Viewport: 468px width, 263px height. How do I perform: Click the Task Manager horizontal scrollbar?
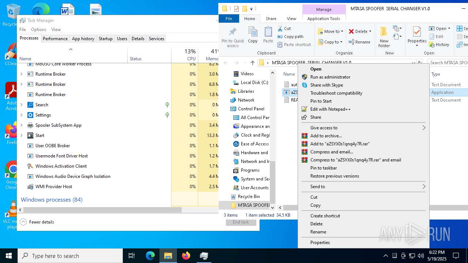[102, 210]
